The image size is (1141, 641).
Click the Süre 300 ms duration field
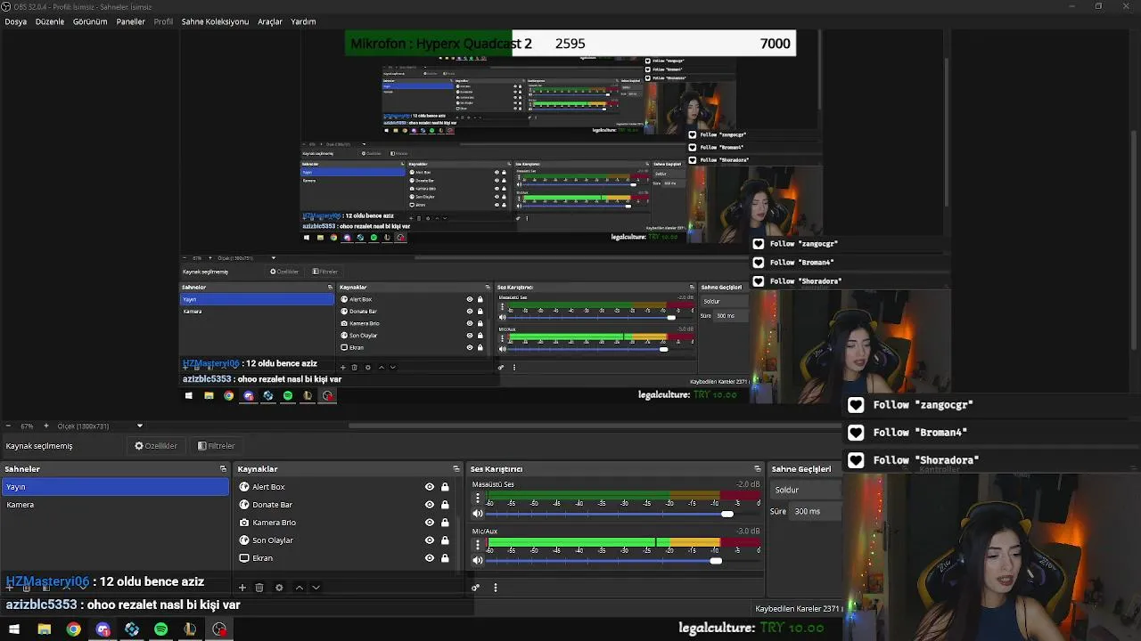(816, 511)
